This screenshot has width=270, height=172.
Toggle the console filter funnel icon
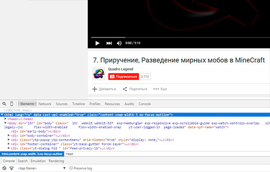12,168
